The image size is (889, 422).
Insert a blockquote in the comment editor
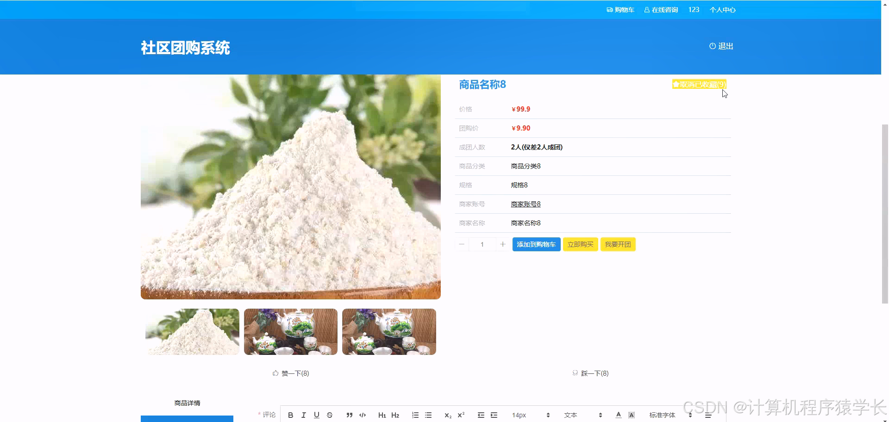pos(350,415)
